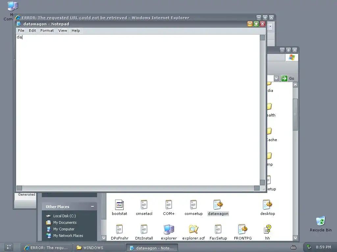
Task: Click the clock showing 8:59 PM
Action: pos(324,247)
